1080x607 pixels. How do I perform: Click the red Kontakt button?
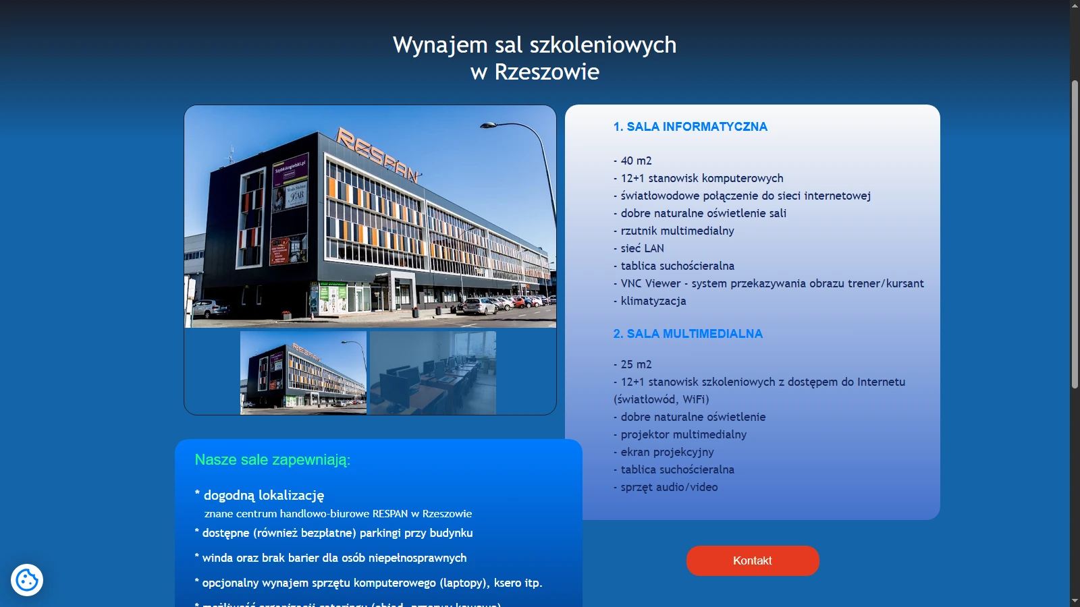coord(753,560)
